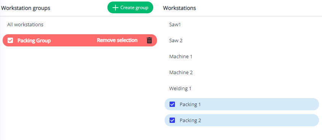Select the All workstations group
The width and height of the screenshot is (322, 140).
[x=25, y=25]
